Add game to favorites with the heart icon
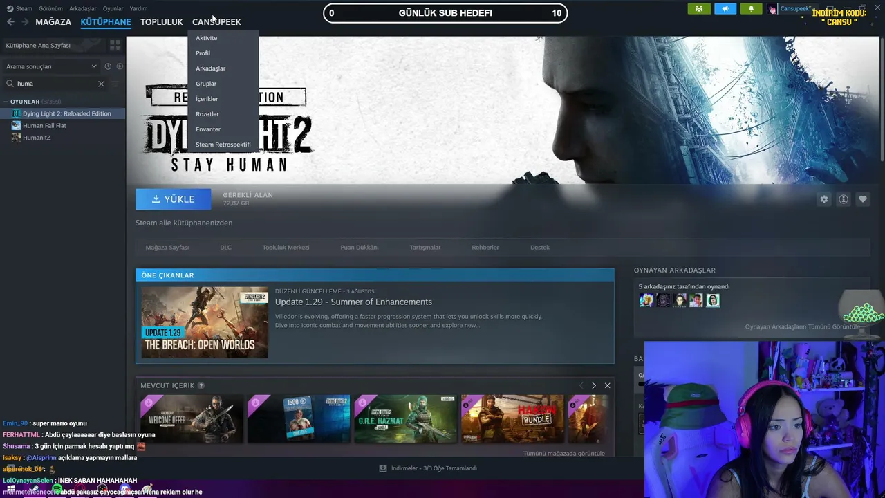Screen dimensions: 885x498 tap(863, 199)
